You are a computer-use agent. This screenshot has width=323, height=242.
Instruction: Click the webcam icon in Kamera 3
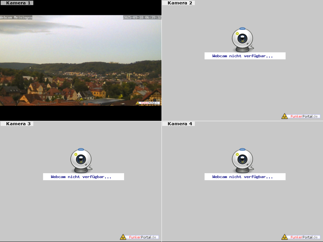[81, 161]
